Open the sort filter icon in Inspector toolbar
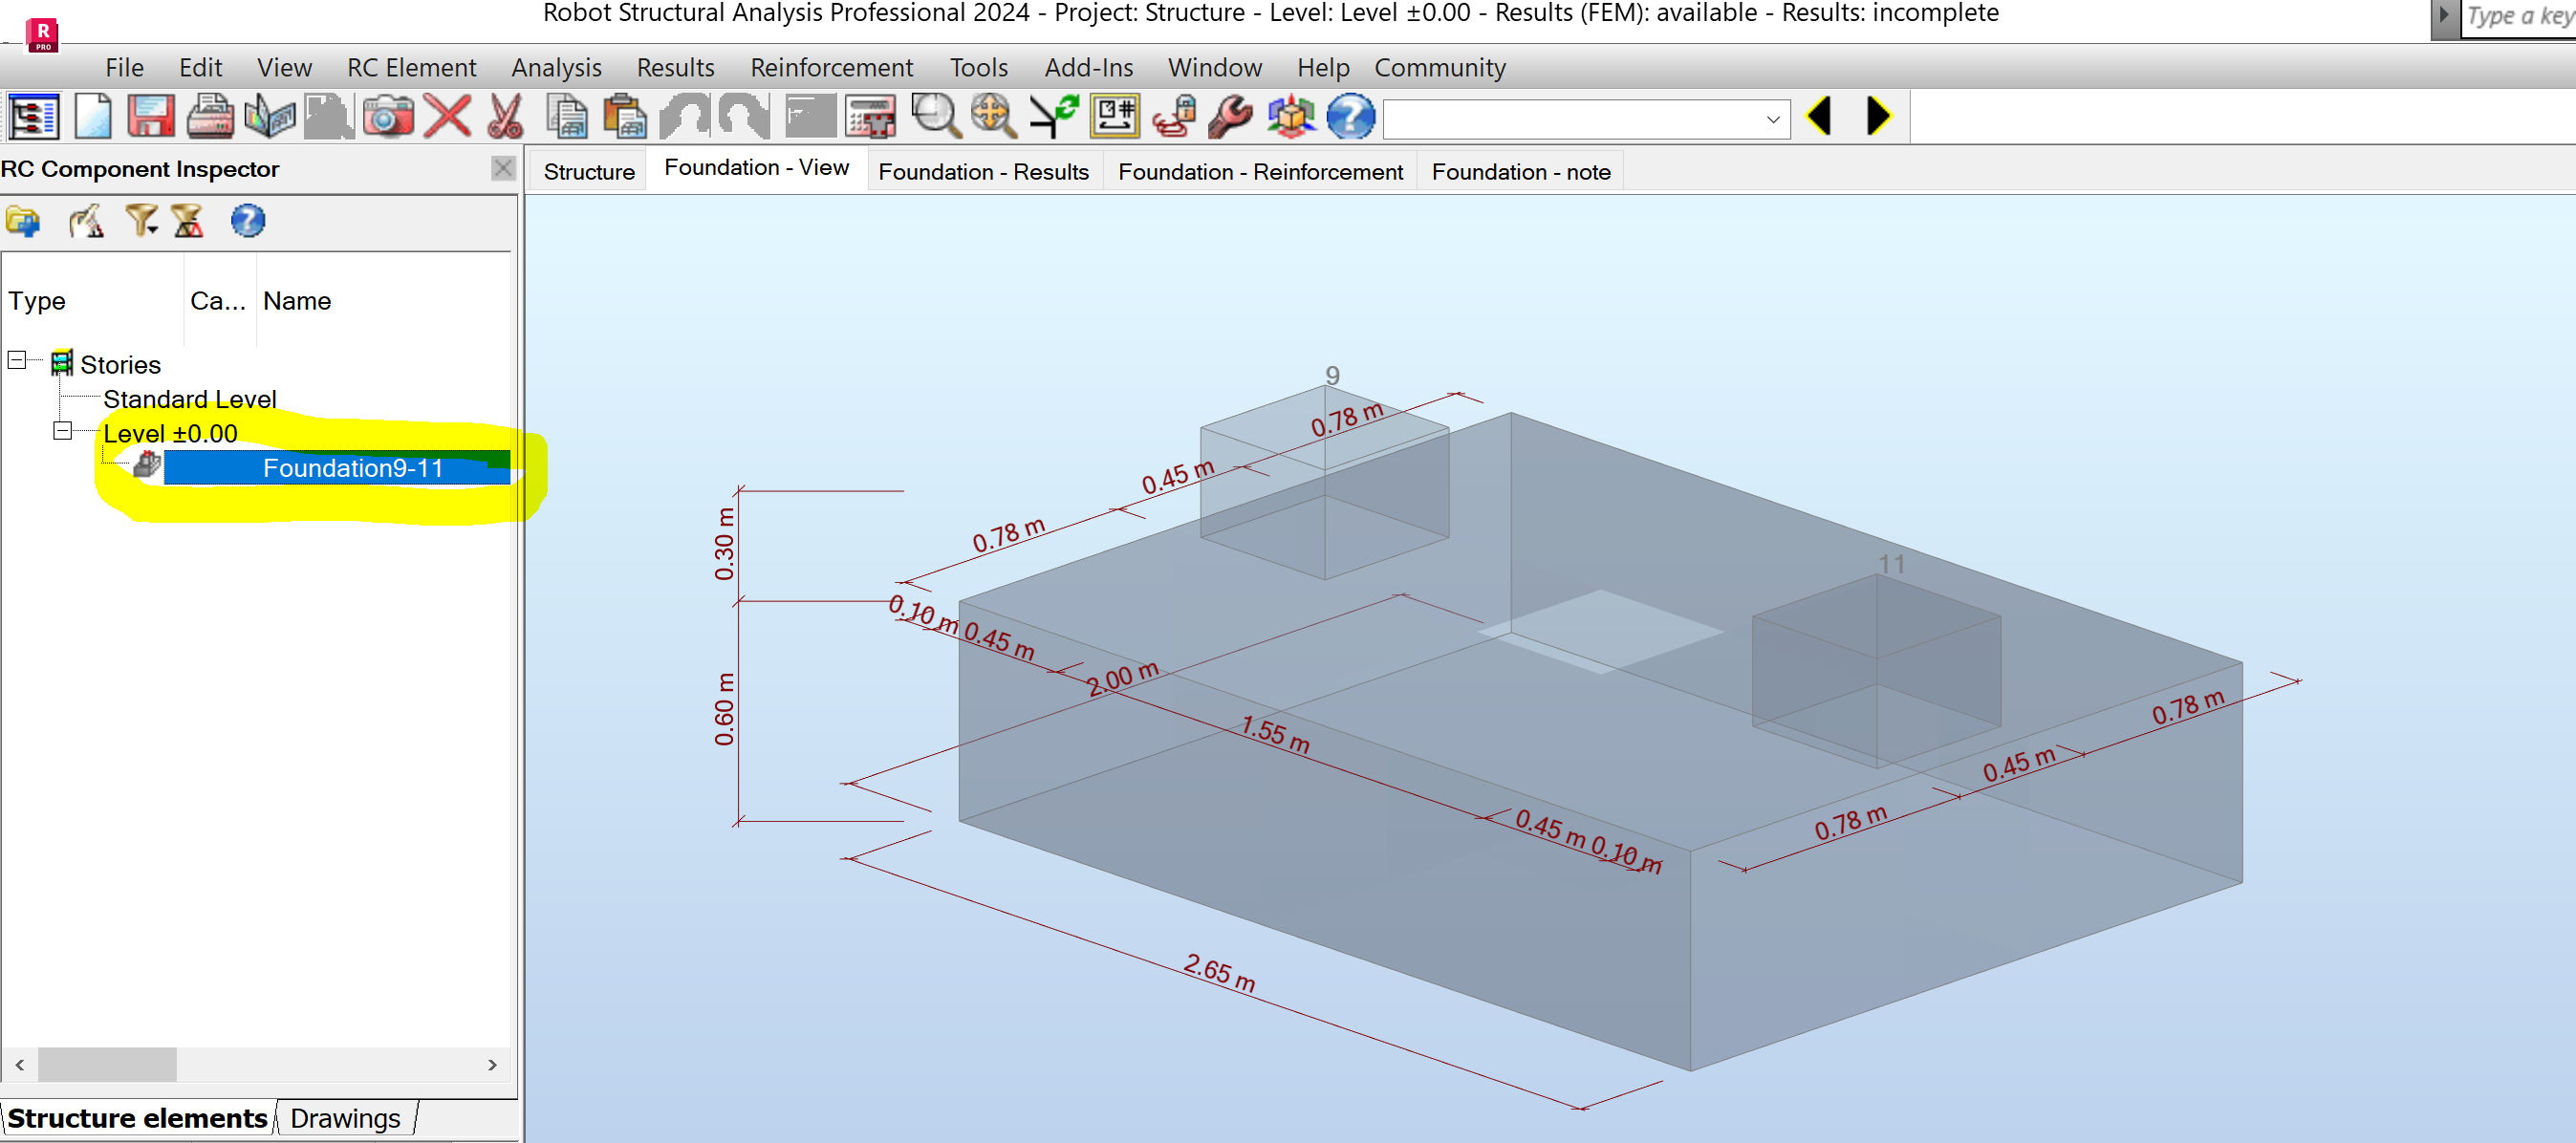Viewport: 2576px width, 1143px height. tap(187, 221)
